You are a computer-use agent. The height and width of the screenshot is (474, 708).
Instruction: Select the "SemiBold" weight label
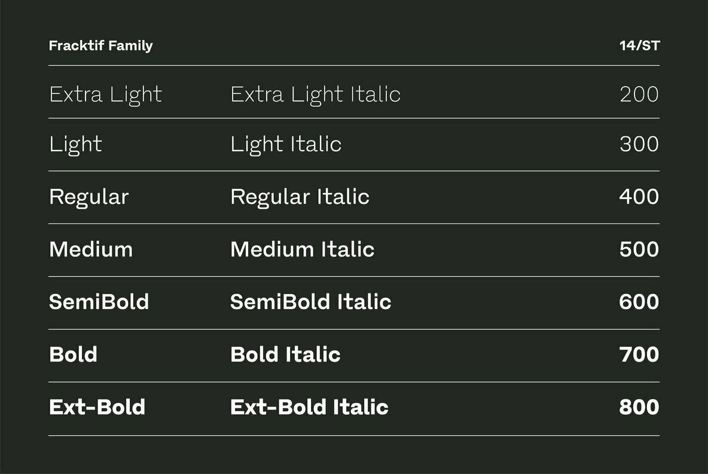tap(99, 302)
